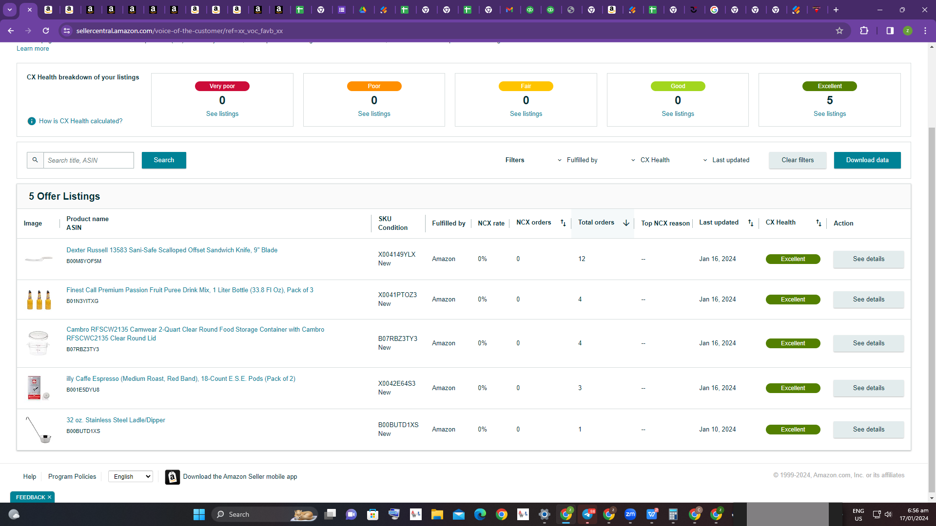Open the CX Health filter dropdown

pyautogui.click(x=650, y=160)
